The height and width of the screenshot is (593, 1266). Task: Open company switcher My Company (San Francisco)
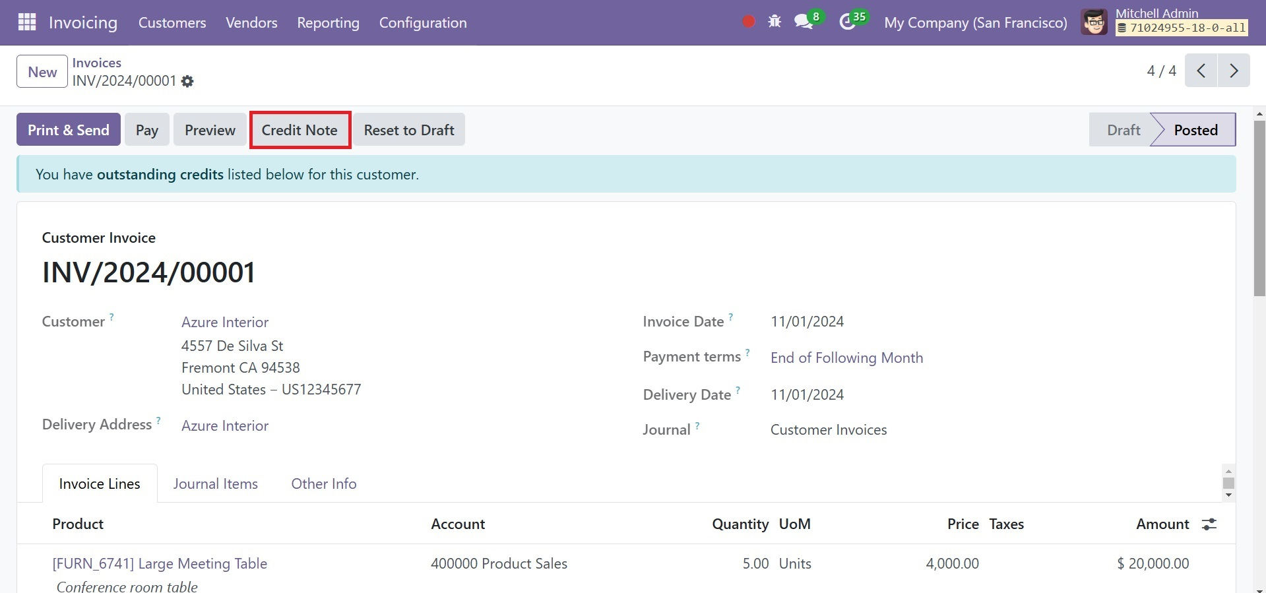[975, 22]
